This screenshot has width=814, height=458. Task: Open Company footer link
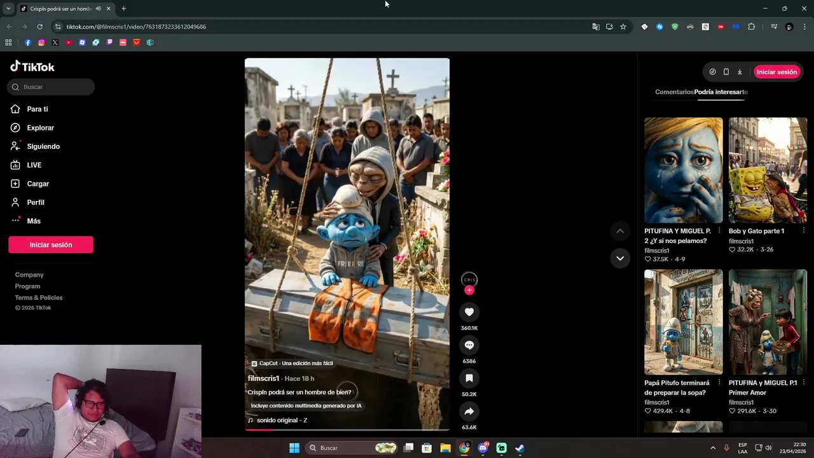click(x=29, y=275)
